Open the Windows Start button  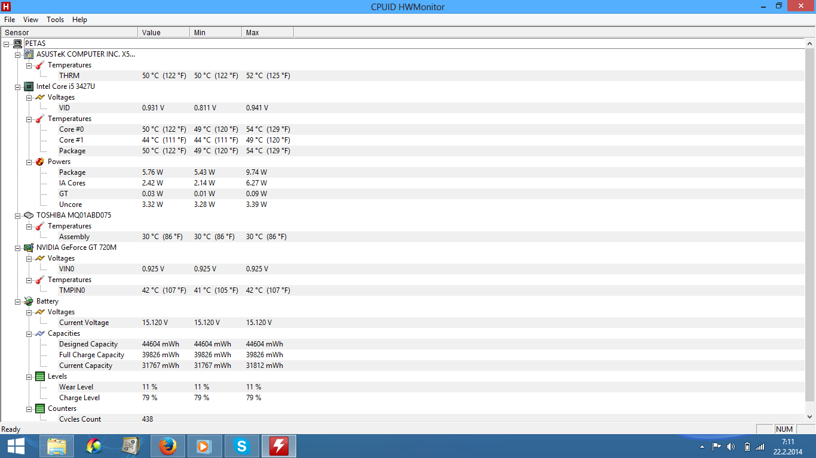(x=16, y=446)
